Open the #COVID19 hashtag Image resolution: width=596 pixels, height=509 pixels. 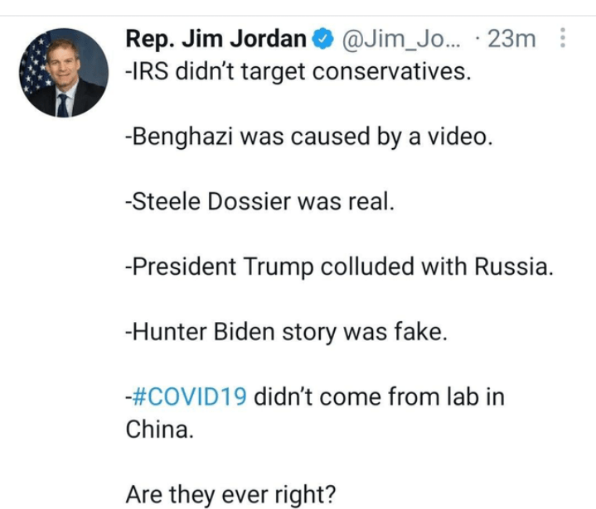point(188,395)
